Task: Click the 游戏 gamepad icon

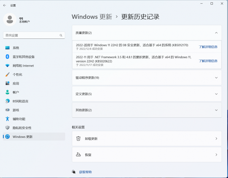Action: pos(7,110)
